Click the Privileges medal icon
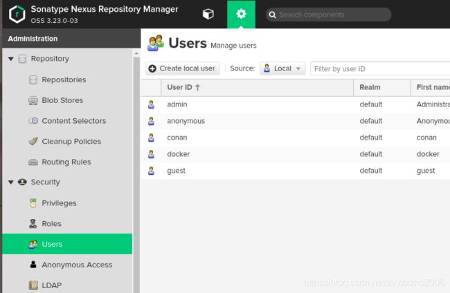Viewport: 450px width, 293px height. [x=33, y=203]
